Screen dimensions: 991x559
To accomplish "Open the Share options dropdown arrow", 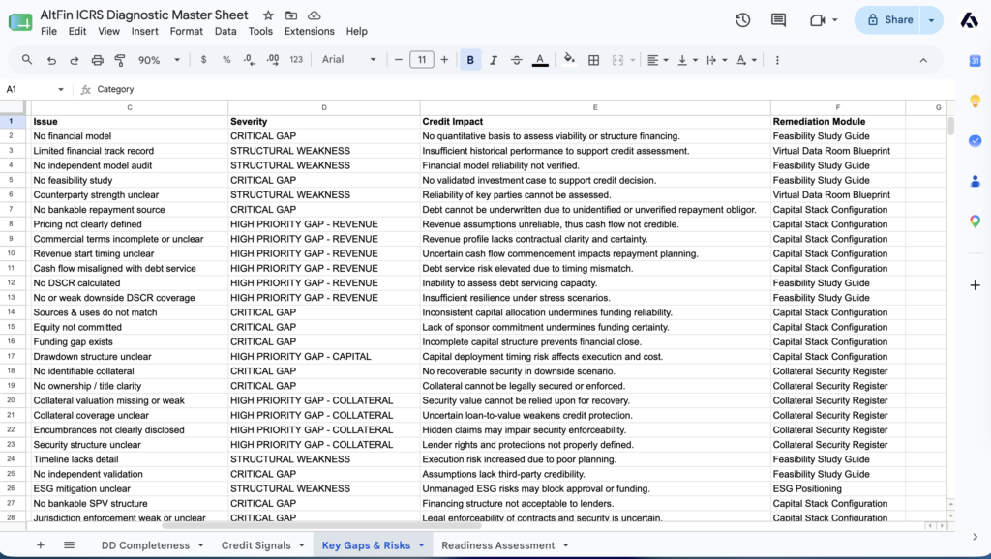I will pyautogui.click(x=931, y=20).
